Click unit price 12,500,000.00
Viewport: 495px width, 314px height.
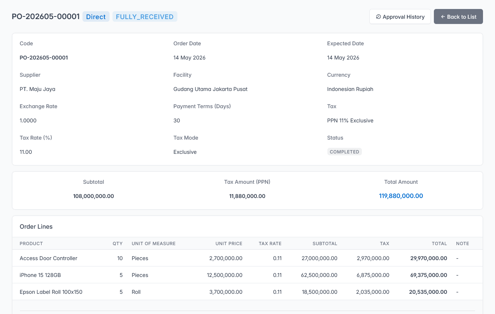pyautogui.click(x=225, y=275)
